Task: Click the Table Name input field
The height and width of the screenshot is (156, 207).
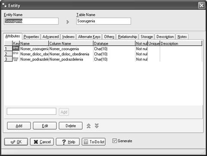Action: click(103, 21)
